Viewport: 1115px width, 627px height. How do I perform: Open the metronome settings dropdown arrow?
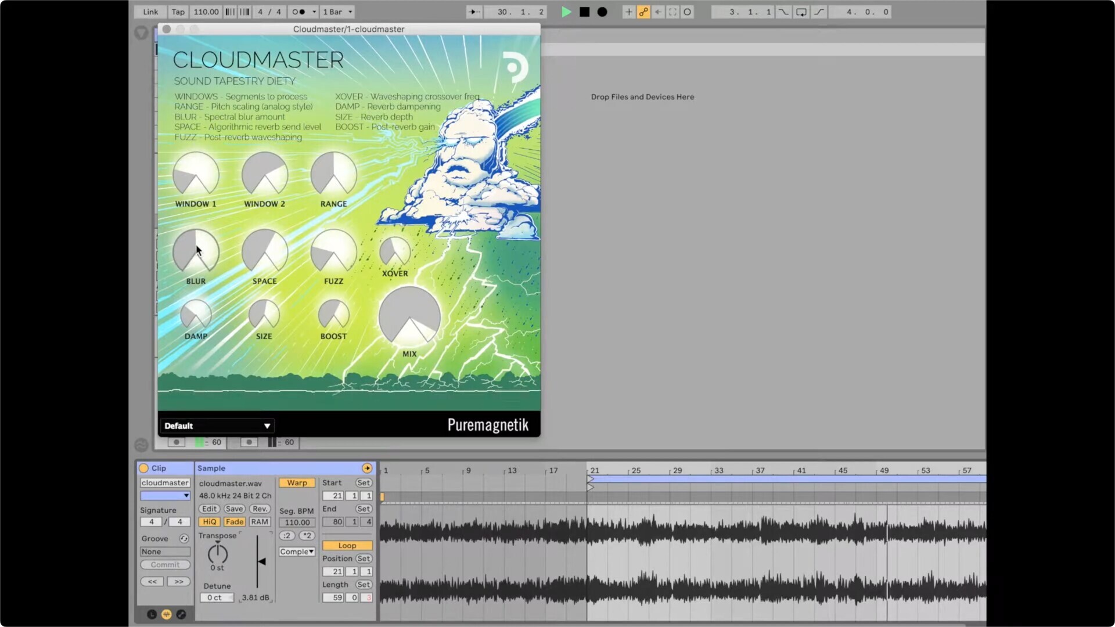(x=314, y=12)
